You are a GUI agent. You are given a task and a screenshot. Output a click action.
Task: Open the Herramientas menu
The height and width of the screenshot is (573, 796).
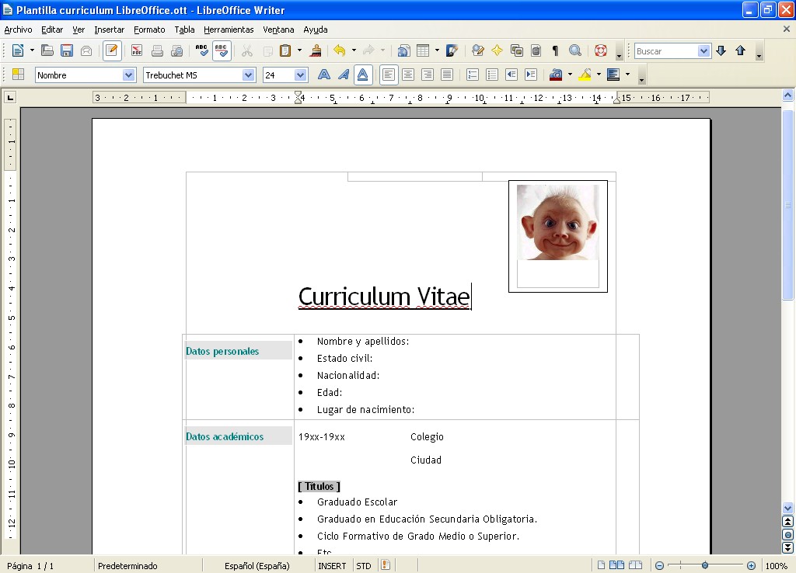tap(229, 30)
